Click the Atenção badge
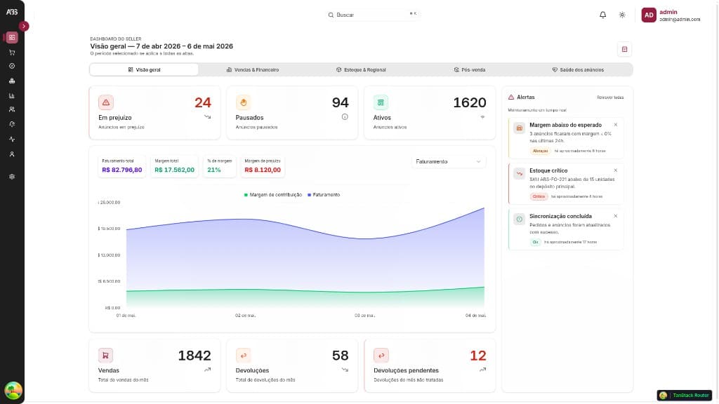 coord(540,151)
